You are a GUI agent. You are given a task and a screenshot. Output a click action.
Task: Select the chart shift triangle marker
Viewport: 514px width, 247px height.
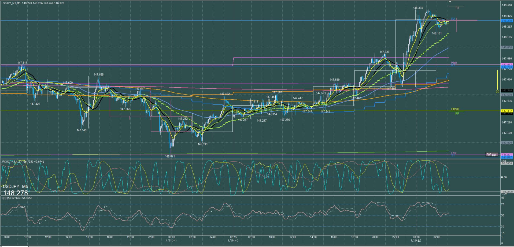tap(450, 2)
